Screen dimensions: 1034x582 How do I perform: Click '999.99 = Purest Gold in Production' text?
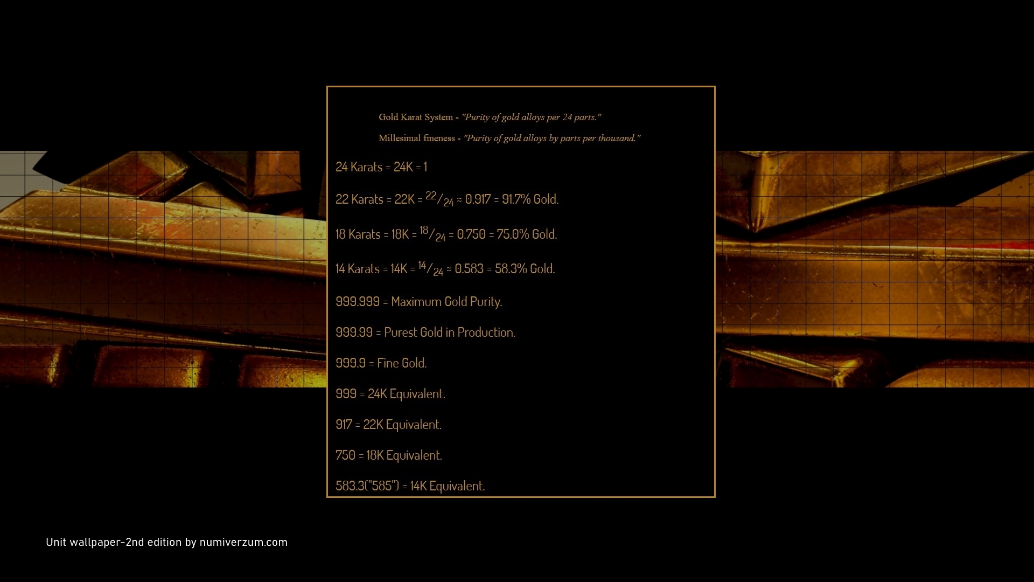coord(425,332)
